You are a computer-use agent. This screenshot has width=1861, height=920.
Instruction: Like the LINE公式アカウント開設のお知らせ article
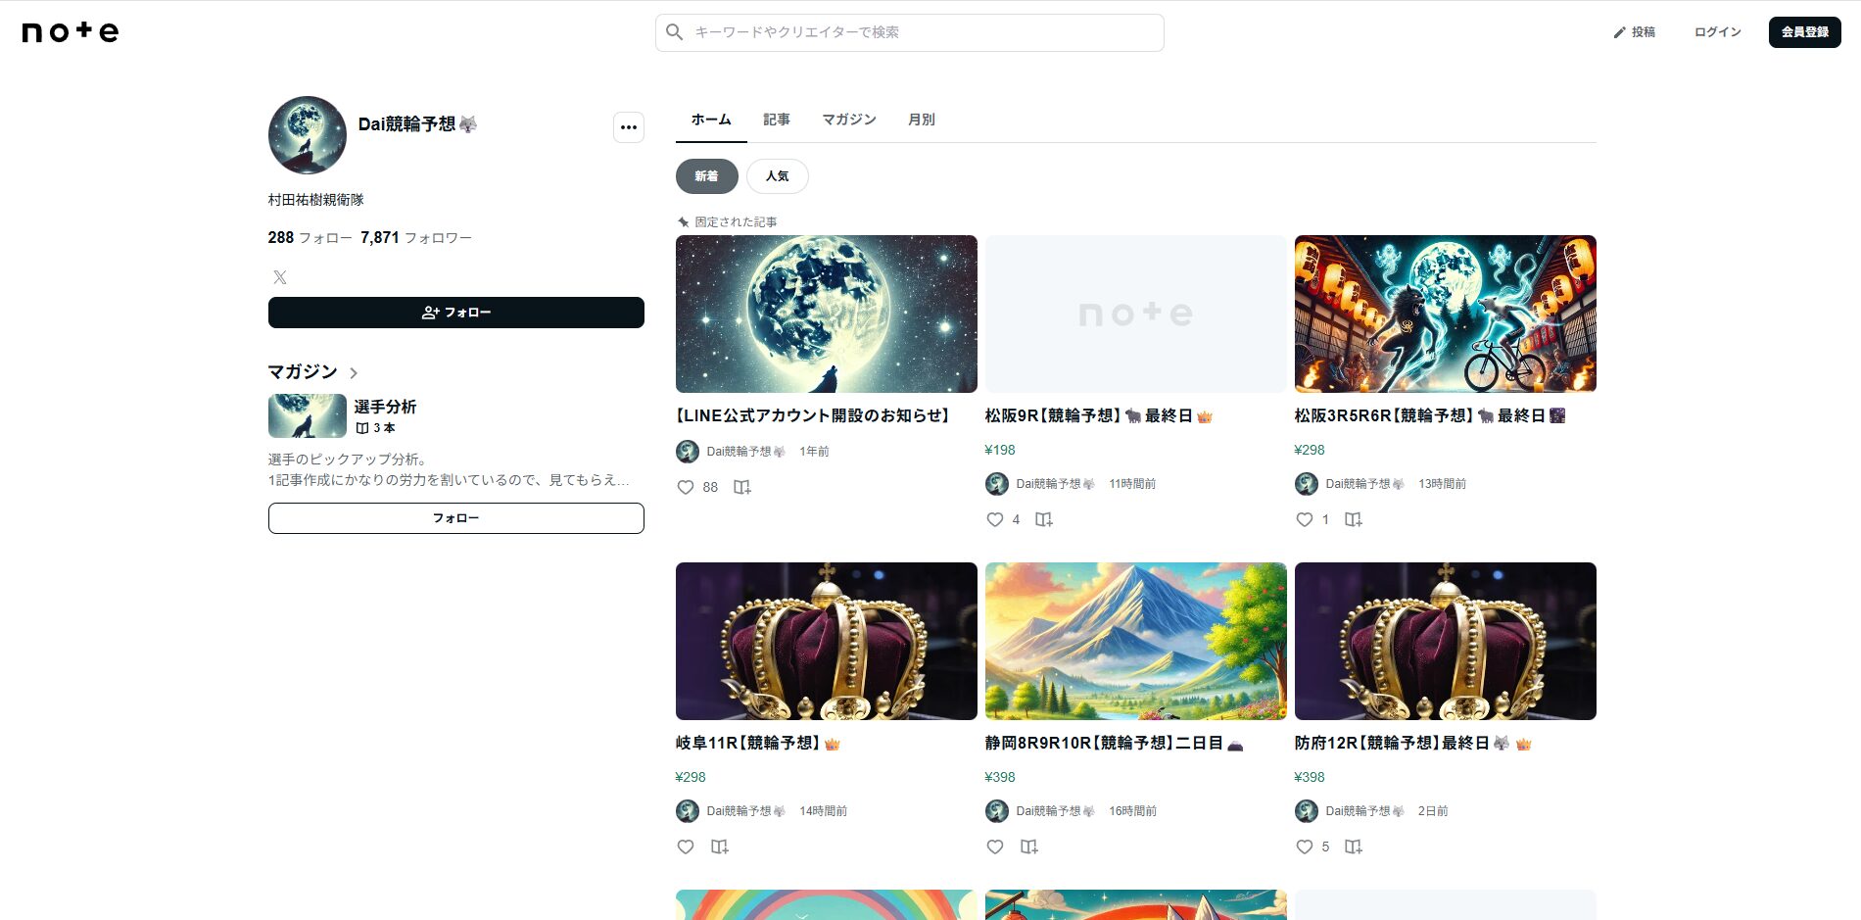tap(686, 487)
